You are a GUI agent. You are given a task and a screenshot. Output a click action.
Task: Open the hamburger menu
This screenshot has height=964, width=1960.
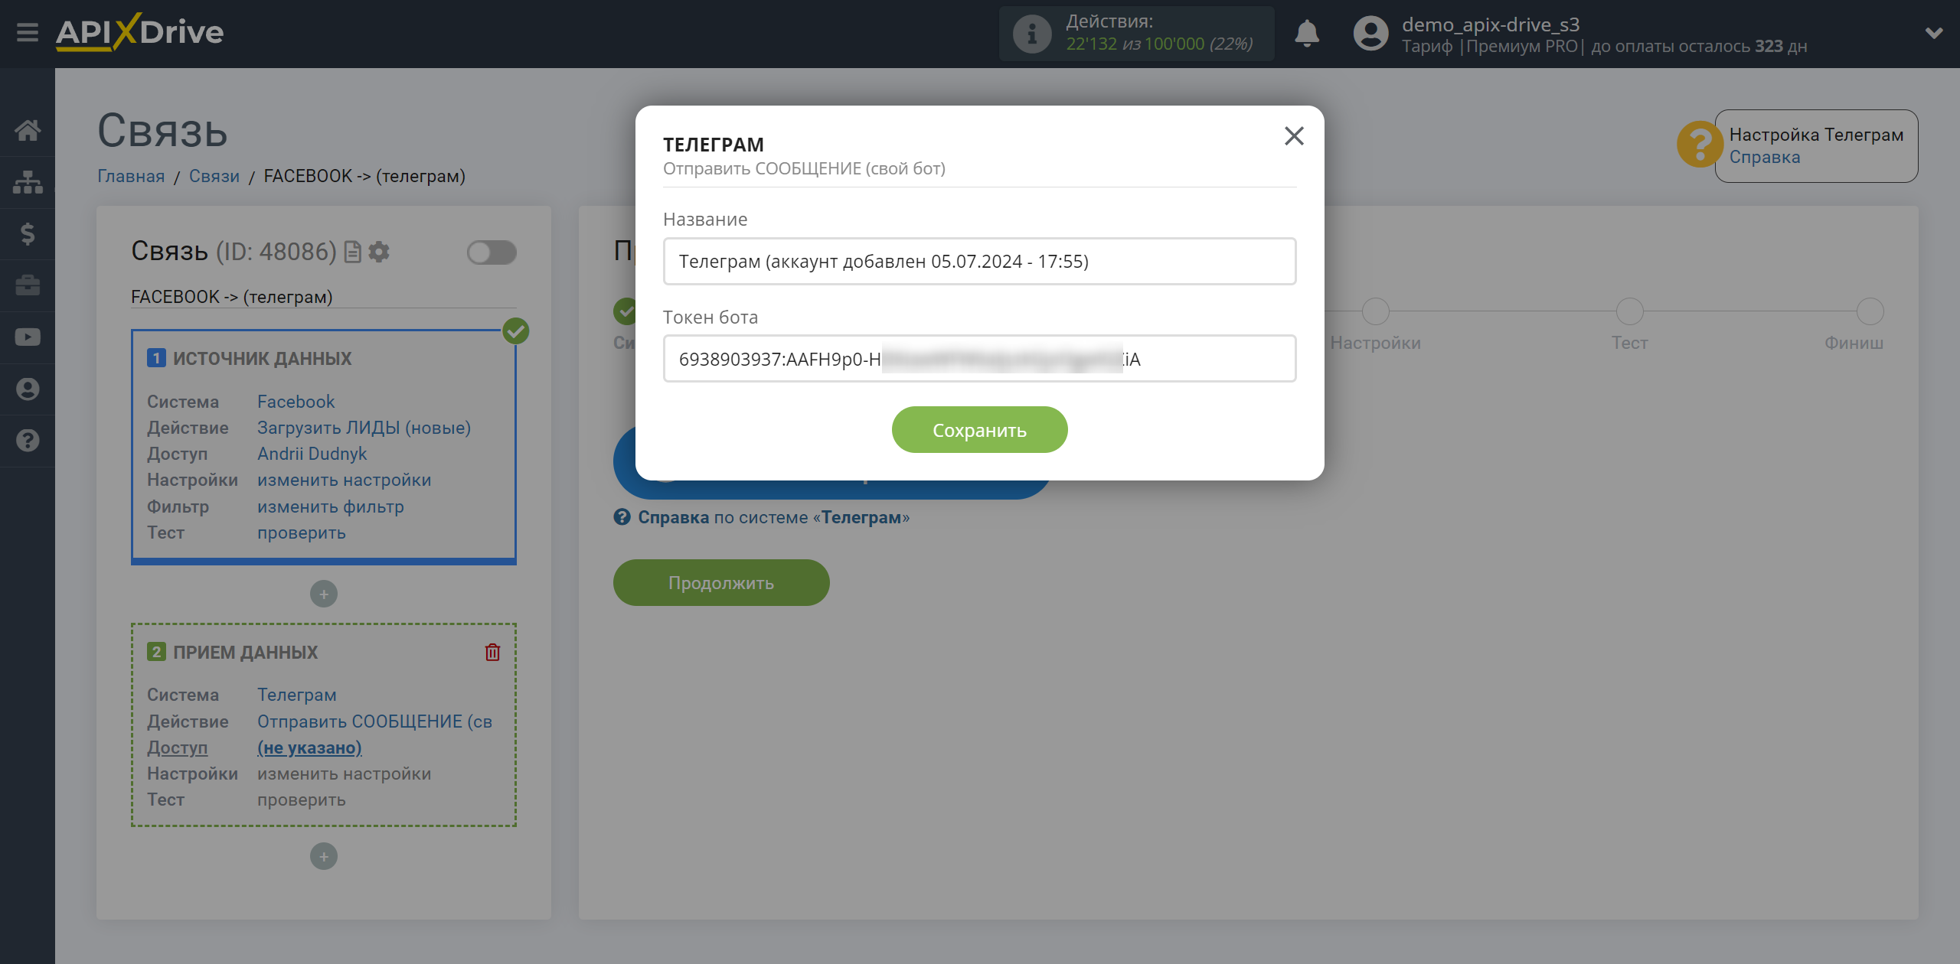point(28,33)
